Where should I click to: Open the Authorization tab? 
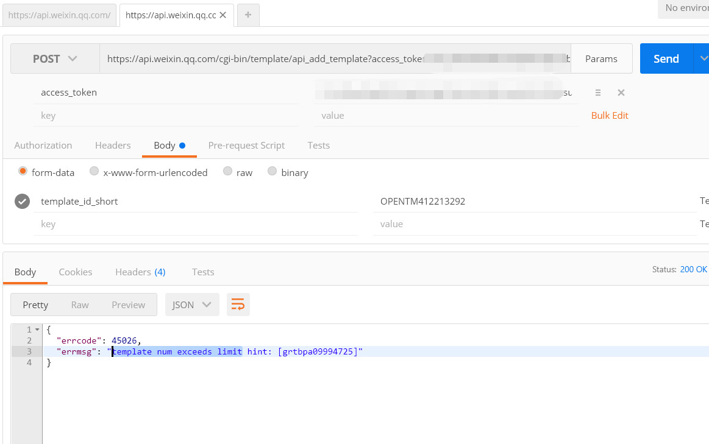click(43, 146)
